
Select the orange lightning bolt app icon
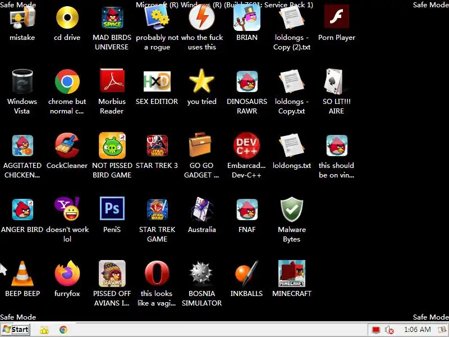click(202, 18)
